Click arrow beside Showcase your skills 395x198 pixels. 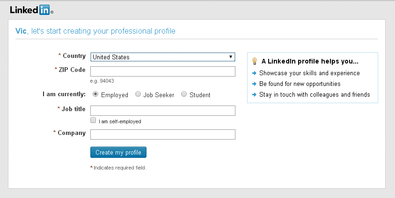(x=254, y=73)
